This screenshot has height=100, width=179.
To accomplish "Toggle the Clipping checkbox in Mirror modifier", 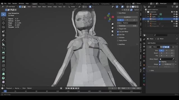I will [160, 62].
